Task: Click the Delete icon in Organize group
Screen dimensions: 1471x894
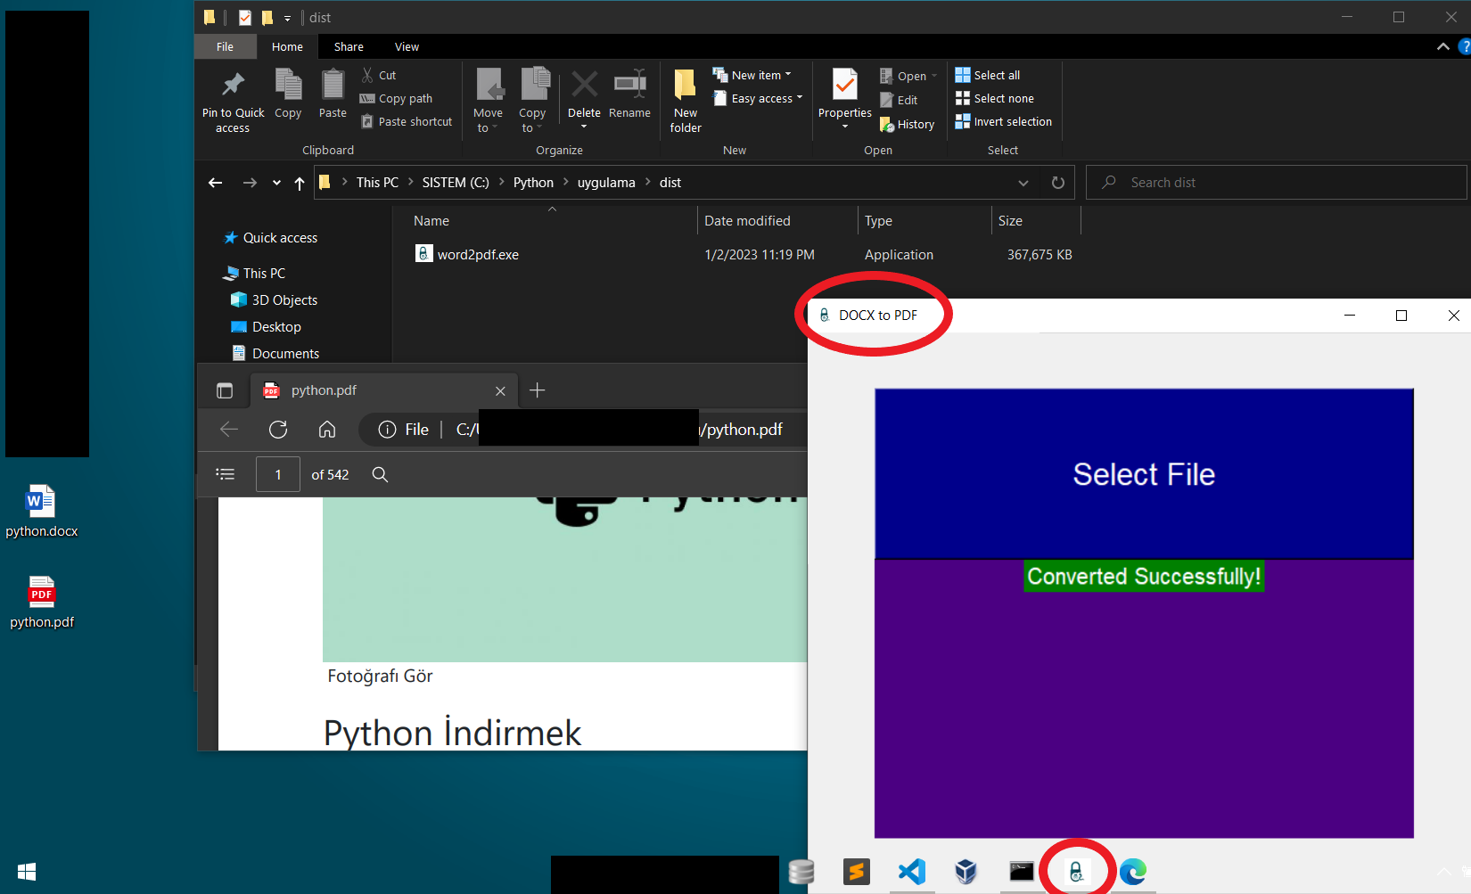Action: (x=584, y=86)
